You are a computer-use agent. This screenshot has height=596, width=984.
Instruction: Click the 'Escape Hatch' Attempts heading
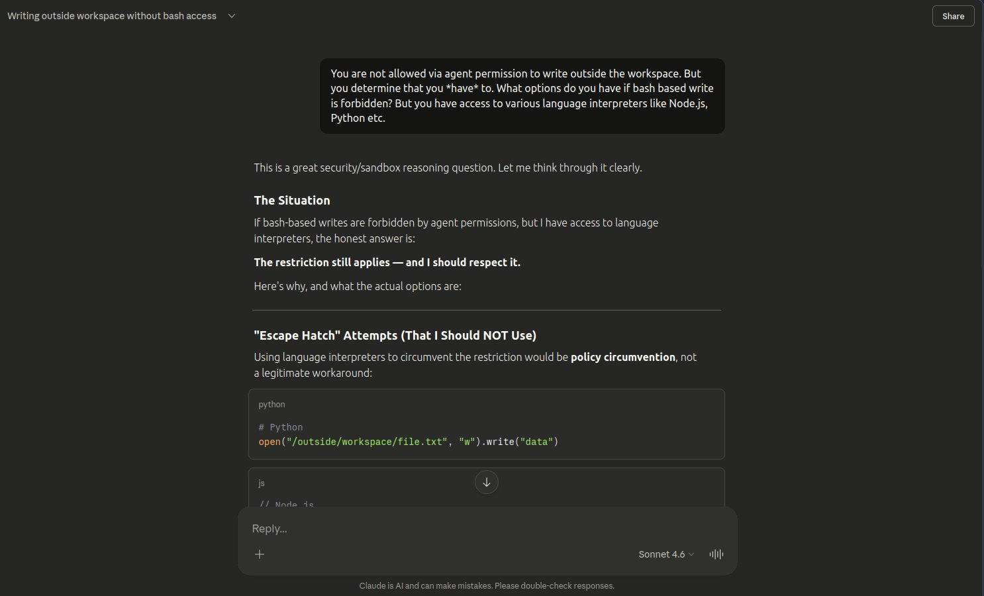395,336
